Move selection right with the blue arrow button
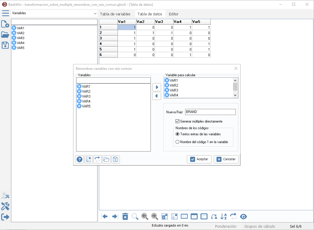The height and width of the screenshot is (230, 314). pyautogui.click(x=157, y=87)
